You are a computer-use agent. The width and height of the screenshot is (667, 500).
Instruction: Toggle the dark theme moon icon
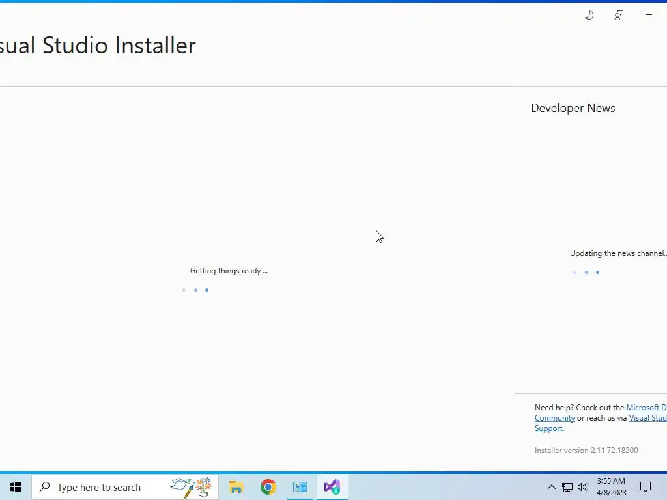pyautogui.click(x=589, y=16)
